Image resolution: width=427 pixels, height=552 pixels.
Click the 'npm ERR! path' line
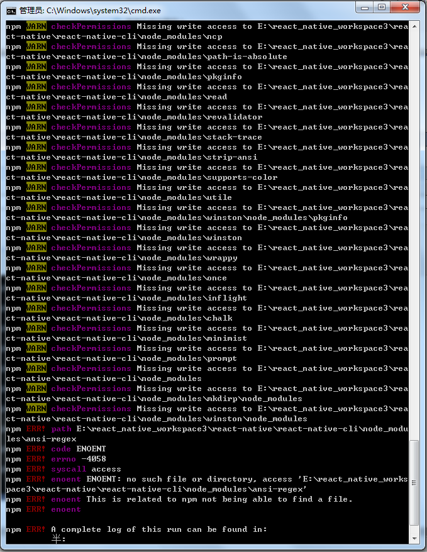coord(207,429)
